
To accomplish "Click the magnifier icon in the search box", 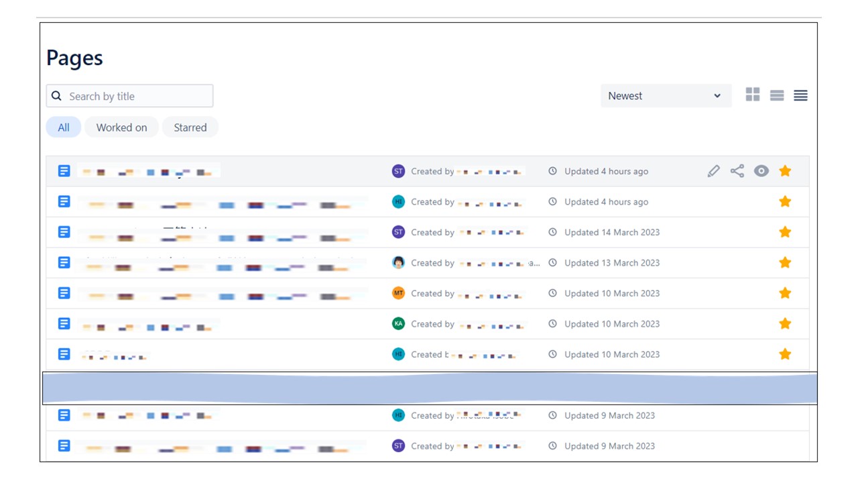I will [57, 96].
